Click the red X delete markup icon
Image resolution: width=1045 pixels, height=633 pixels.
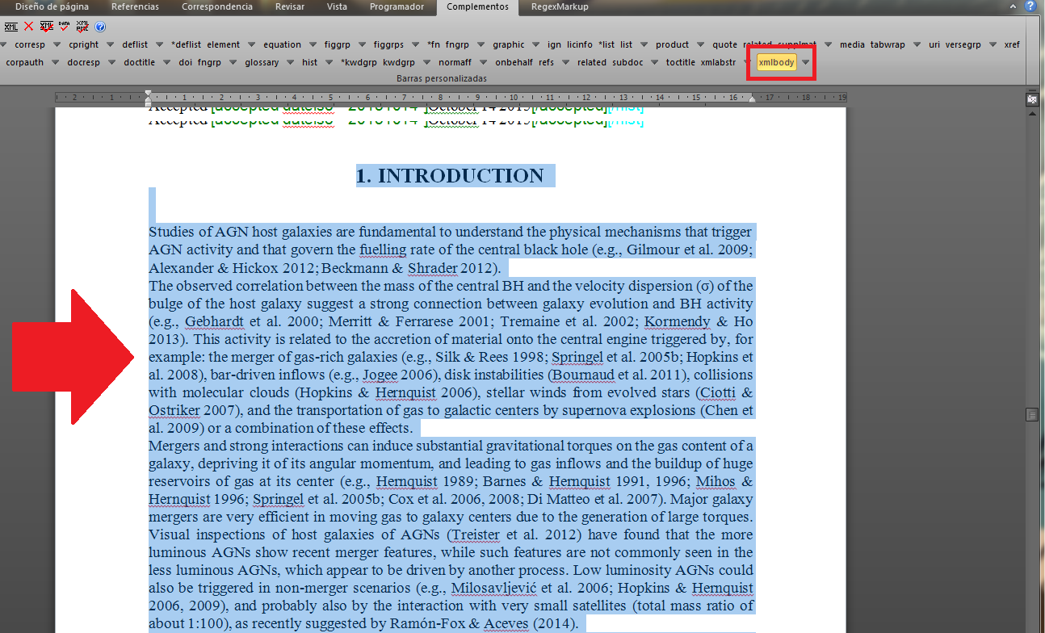pos(28,27)
